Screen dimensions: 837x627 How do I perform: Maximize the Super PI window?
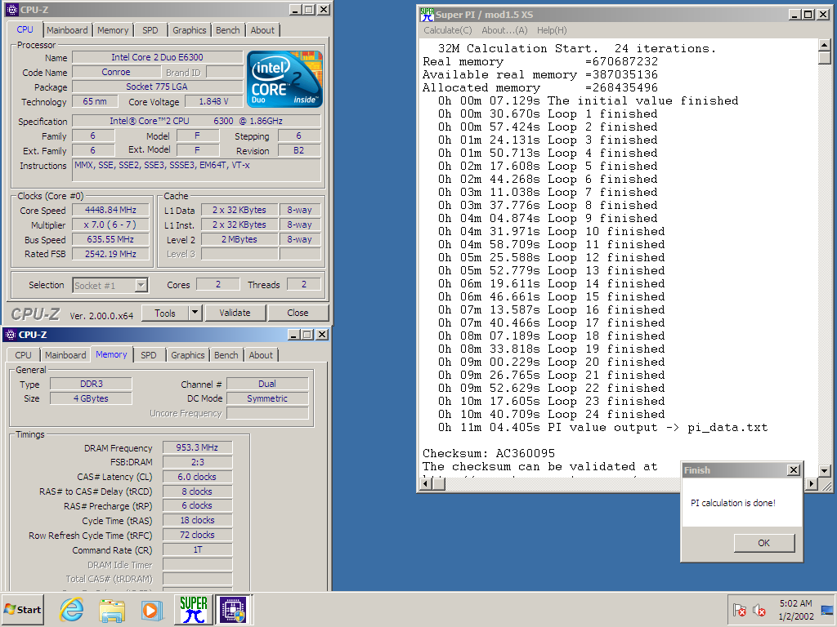tap(808, 15)
